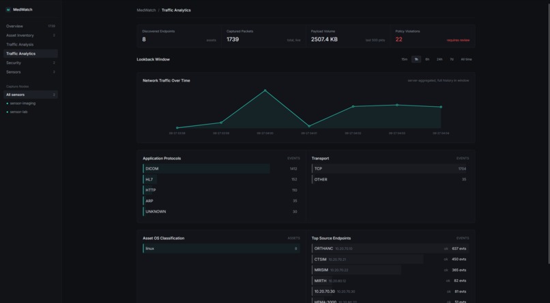Go to Asset Inventory
The height and width of the screenshot is (303, 550).
click(31, 35)
